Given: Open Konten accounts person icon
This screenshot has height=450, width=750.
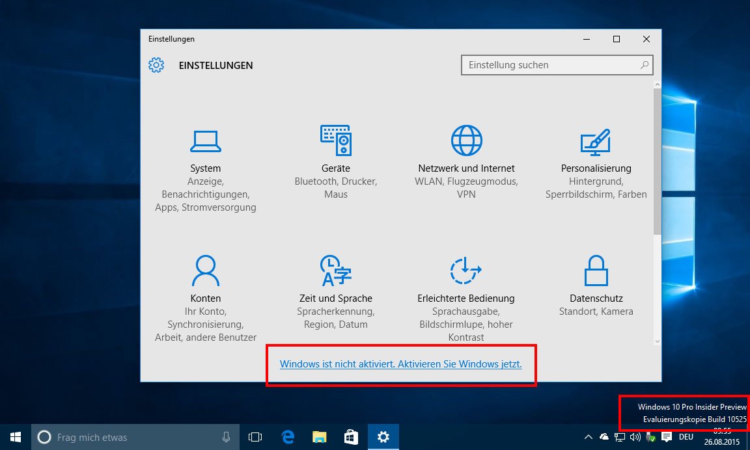Looking at the screenshot, I should coord(205,271).
